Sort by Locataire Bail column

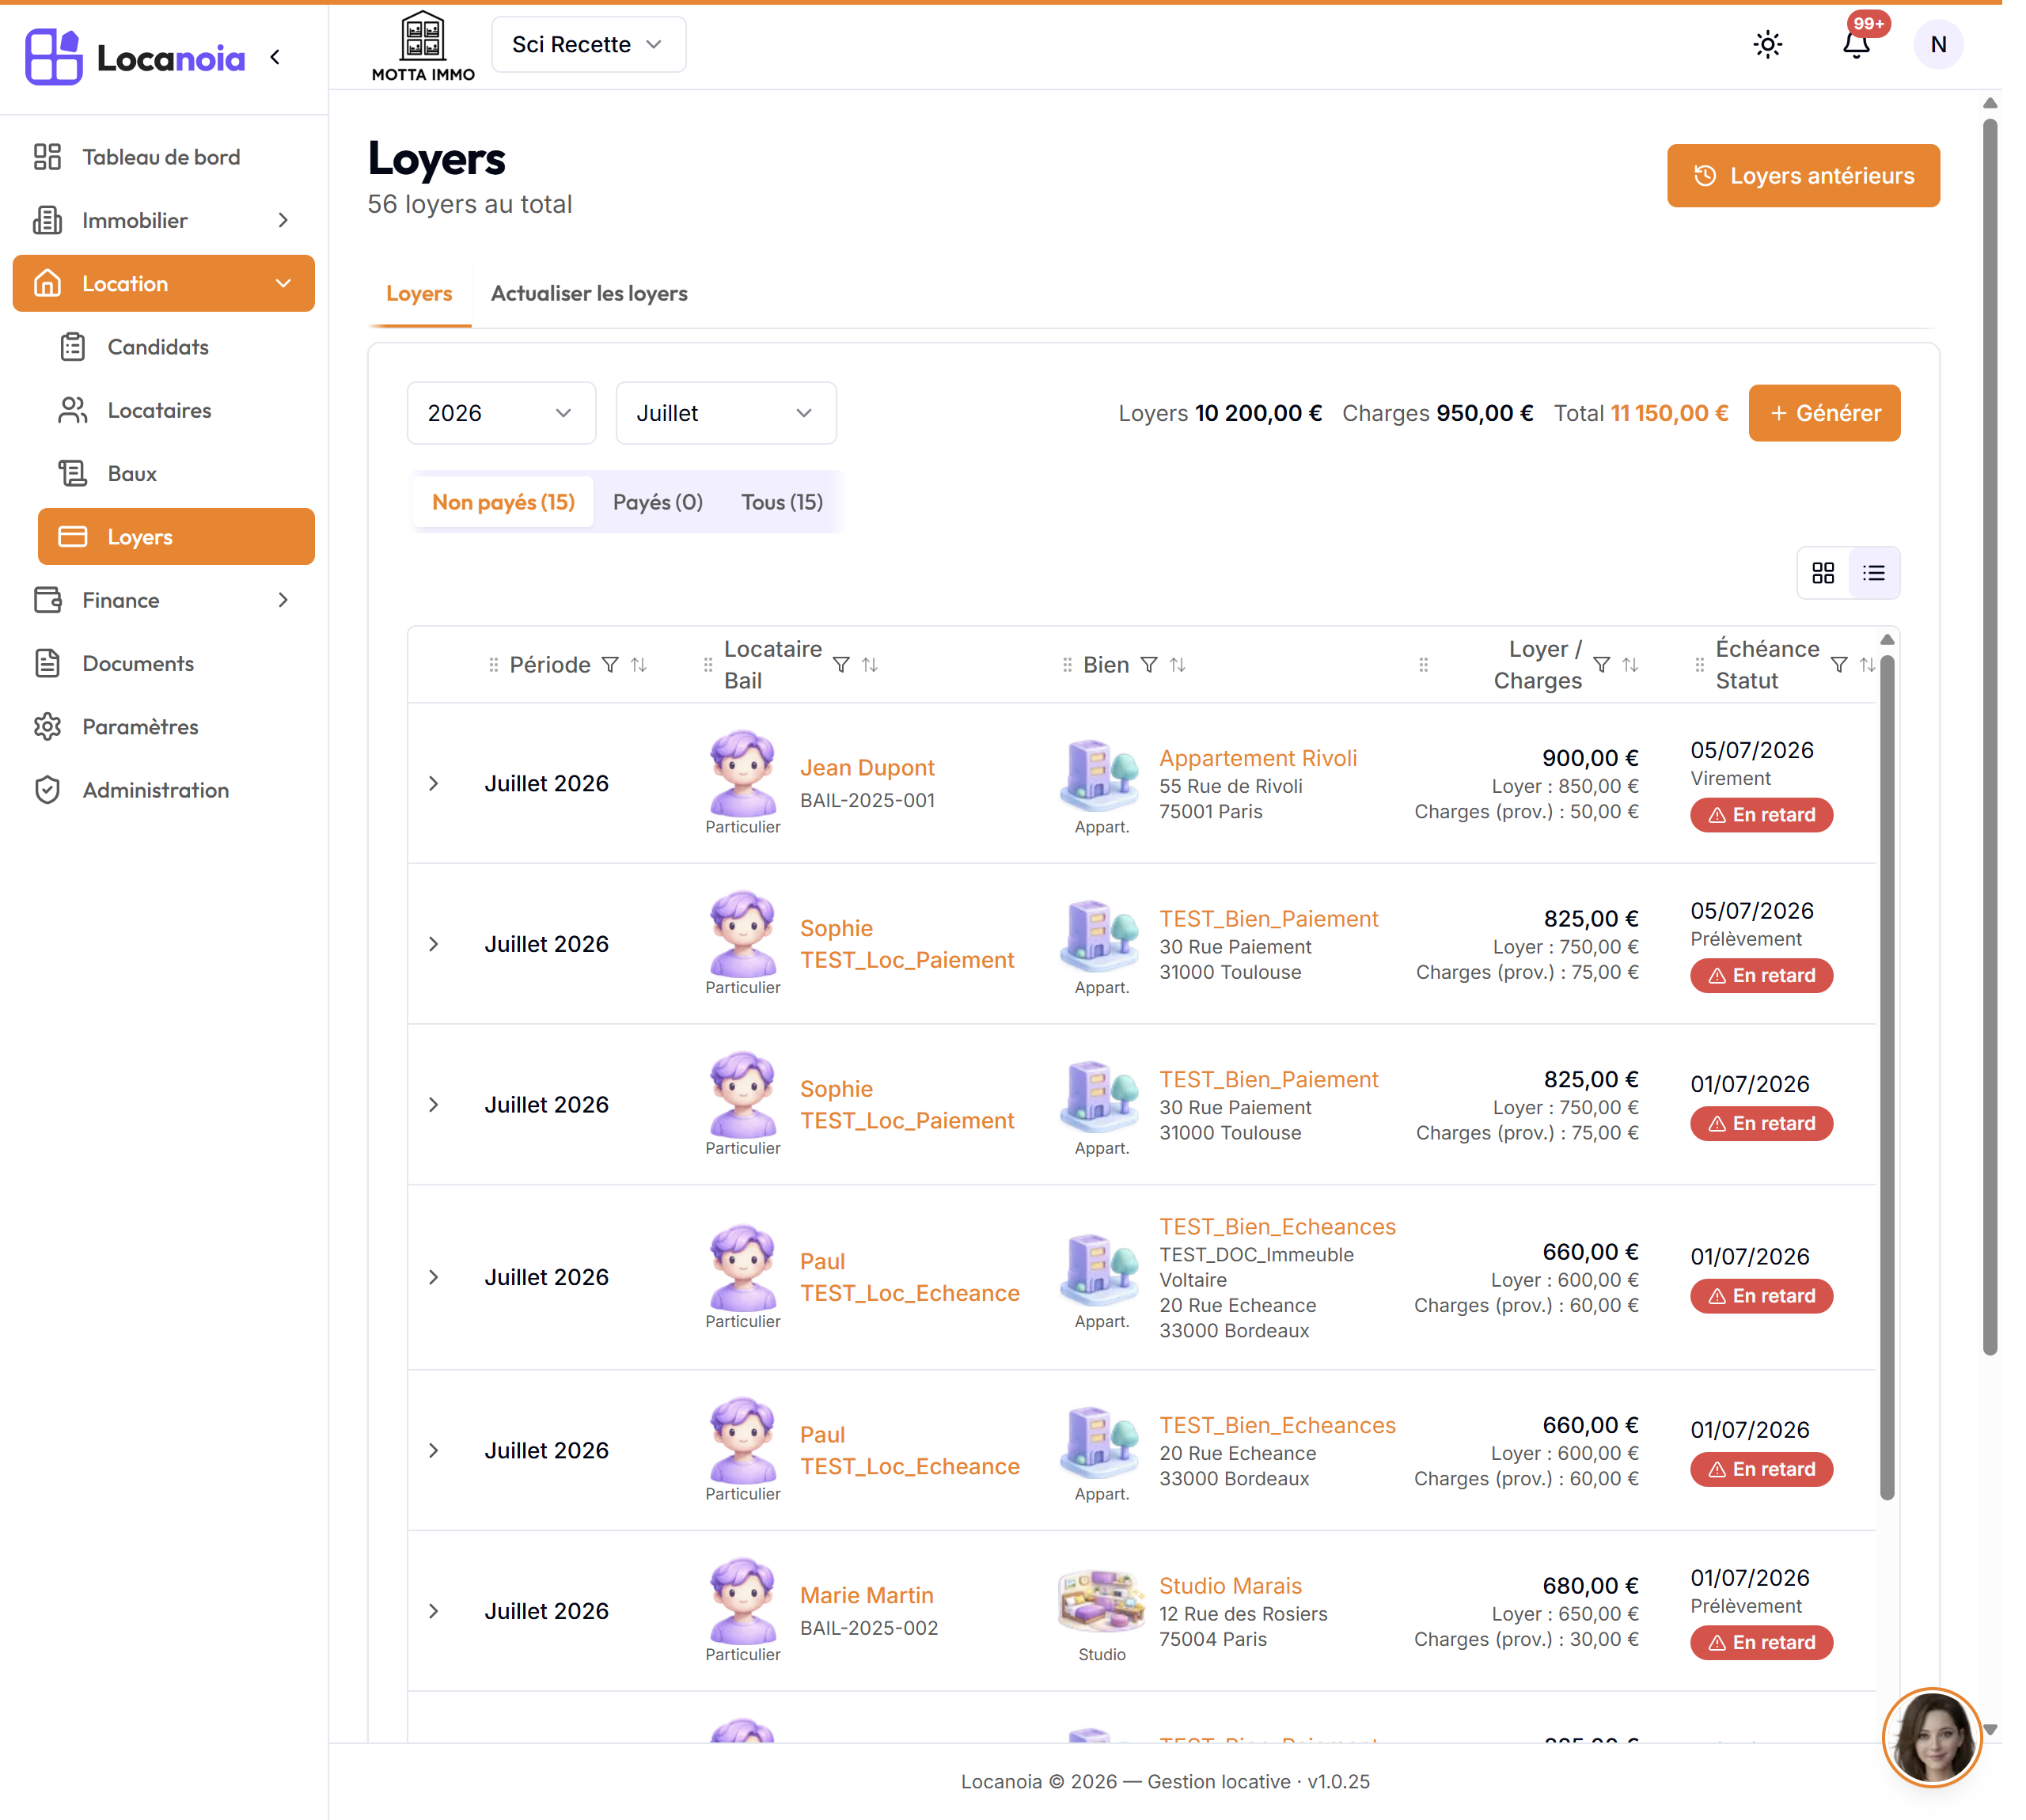click(870, 665)
